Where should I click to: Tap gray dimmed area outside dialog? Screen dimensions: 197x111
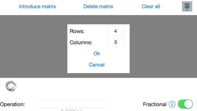pos(34,46)
